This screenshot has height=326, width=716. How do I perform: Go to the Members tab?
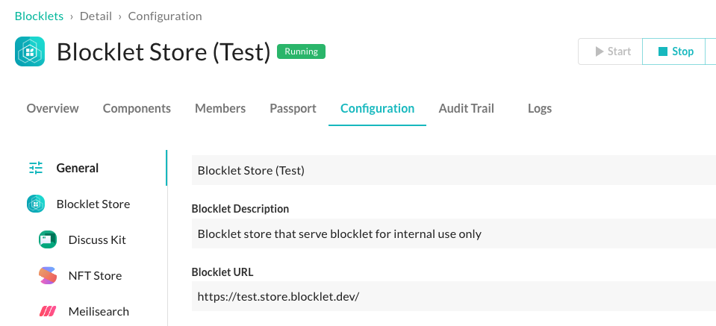[220, 108]
